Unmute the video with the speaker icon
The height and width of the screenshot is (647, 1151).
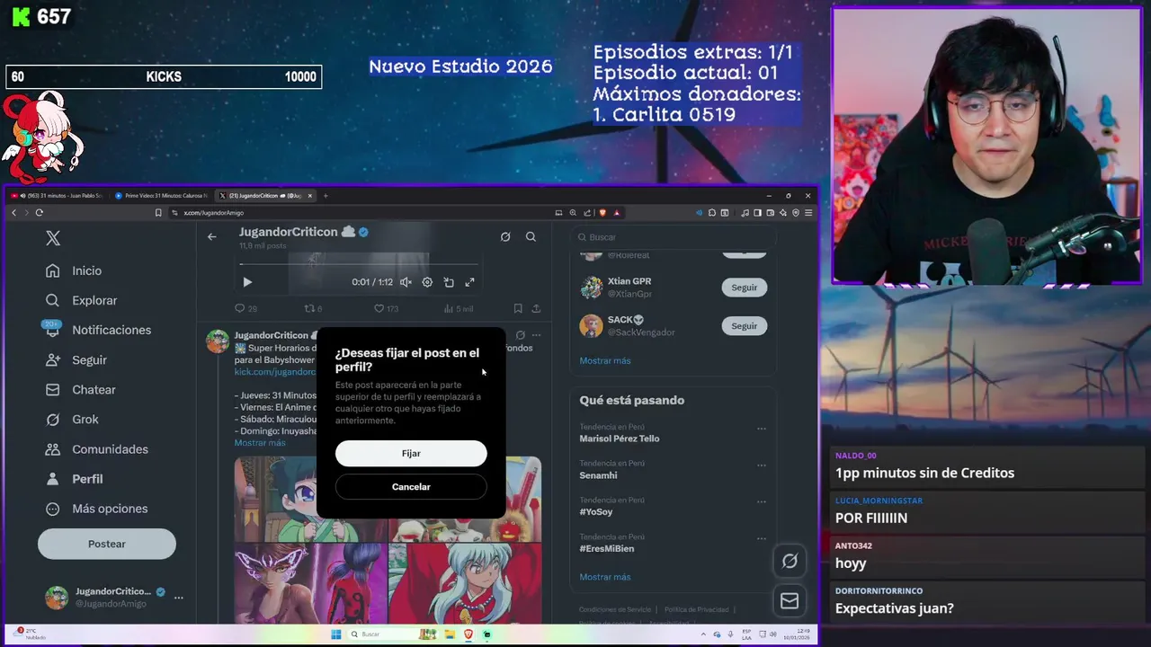(x=406, y=282)
